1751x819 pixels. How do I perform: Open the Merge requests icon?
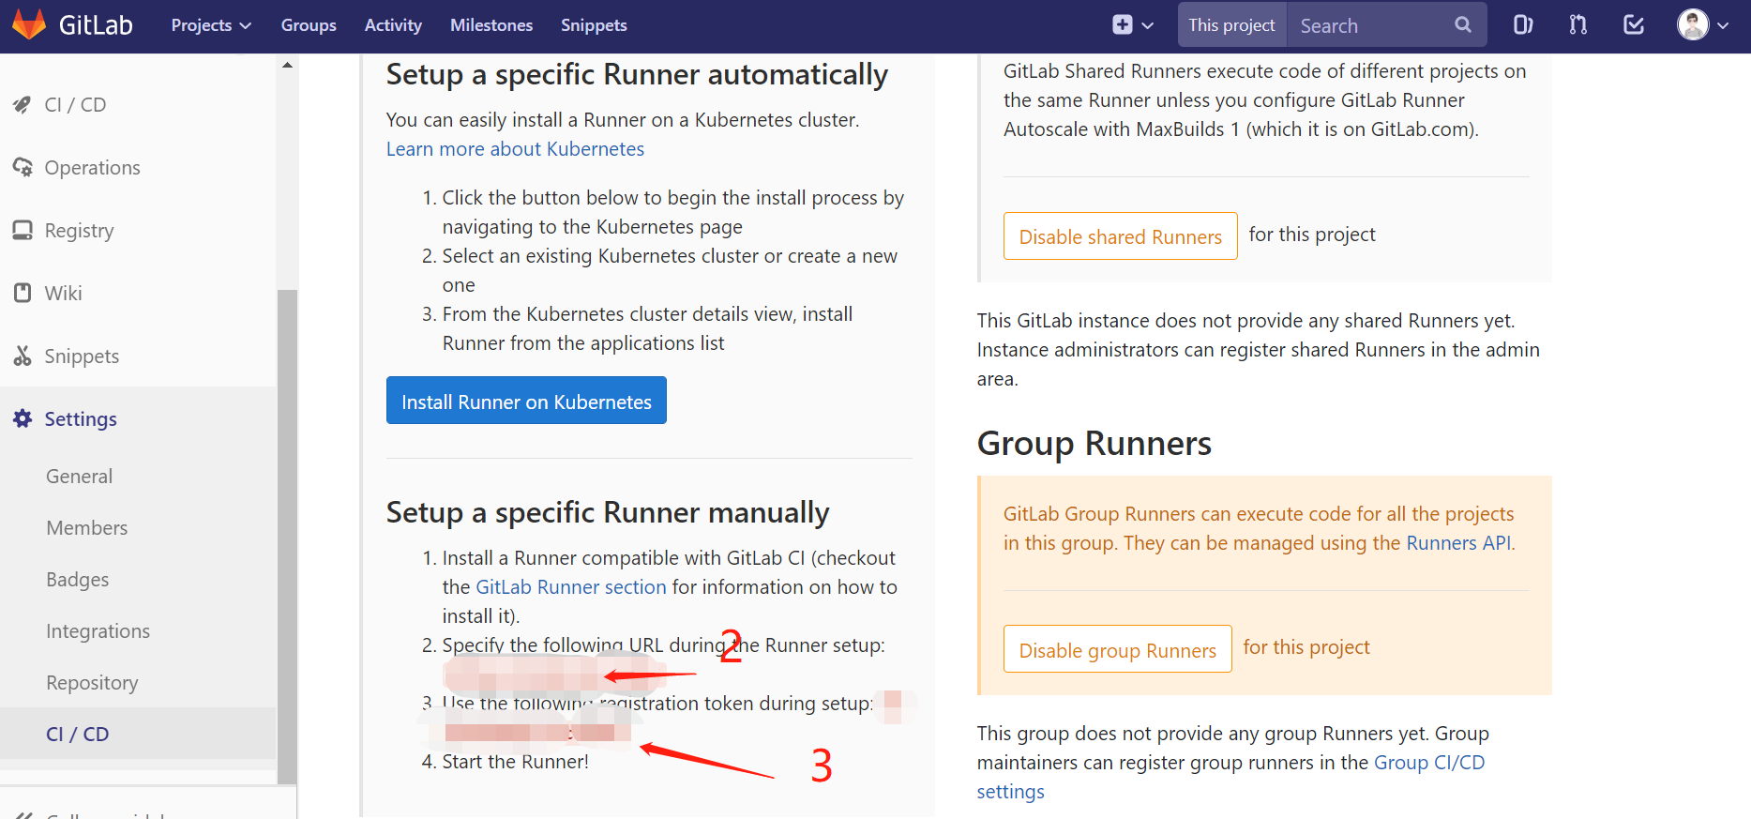1578,25
